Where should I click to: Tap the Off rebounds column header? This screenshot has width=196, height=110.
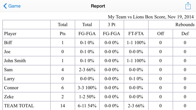pos(160,34)
